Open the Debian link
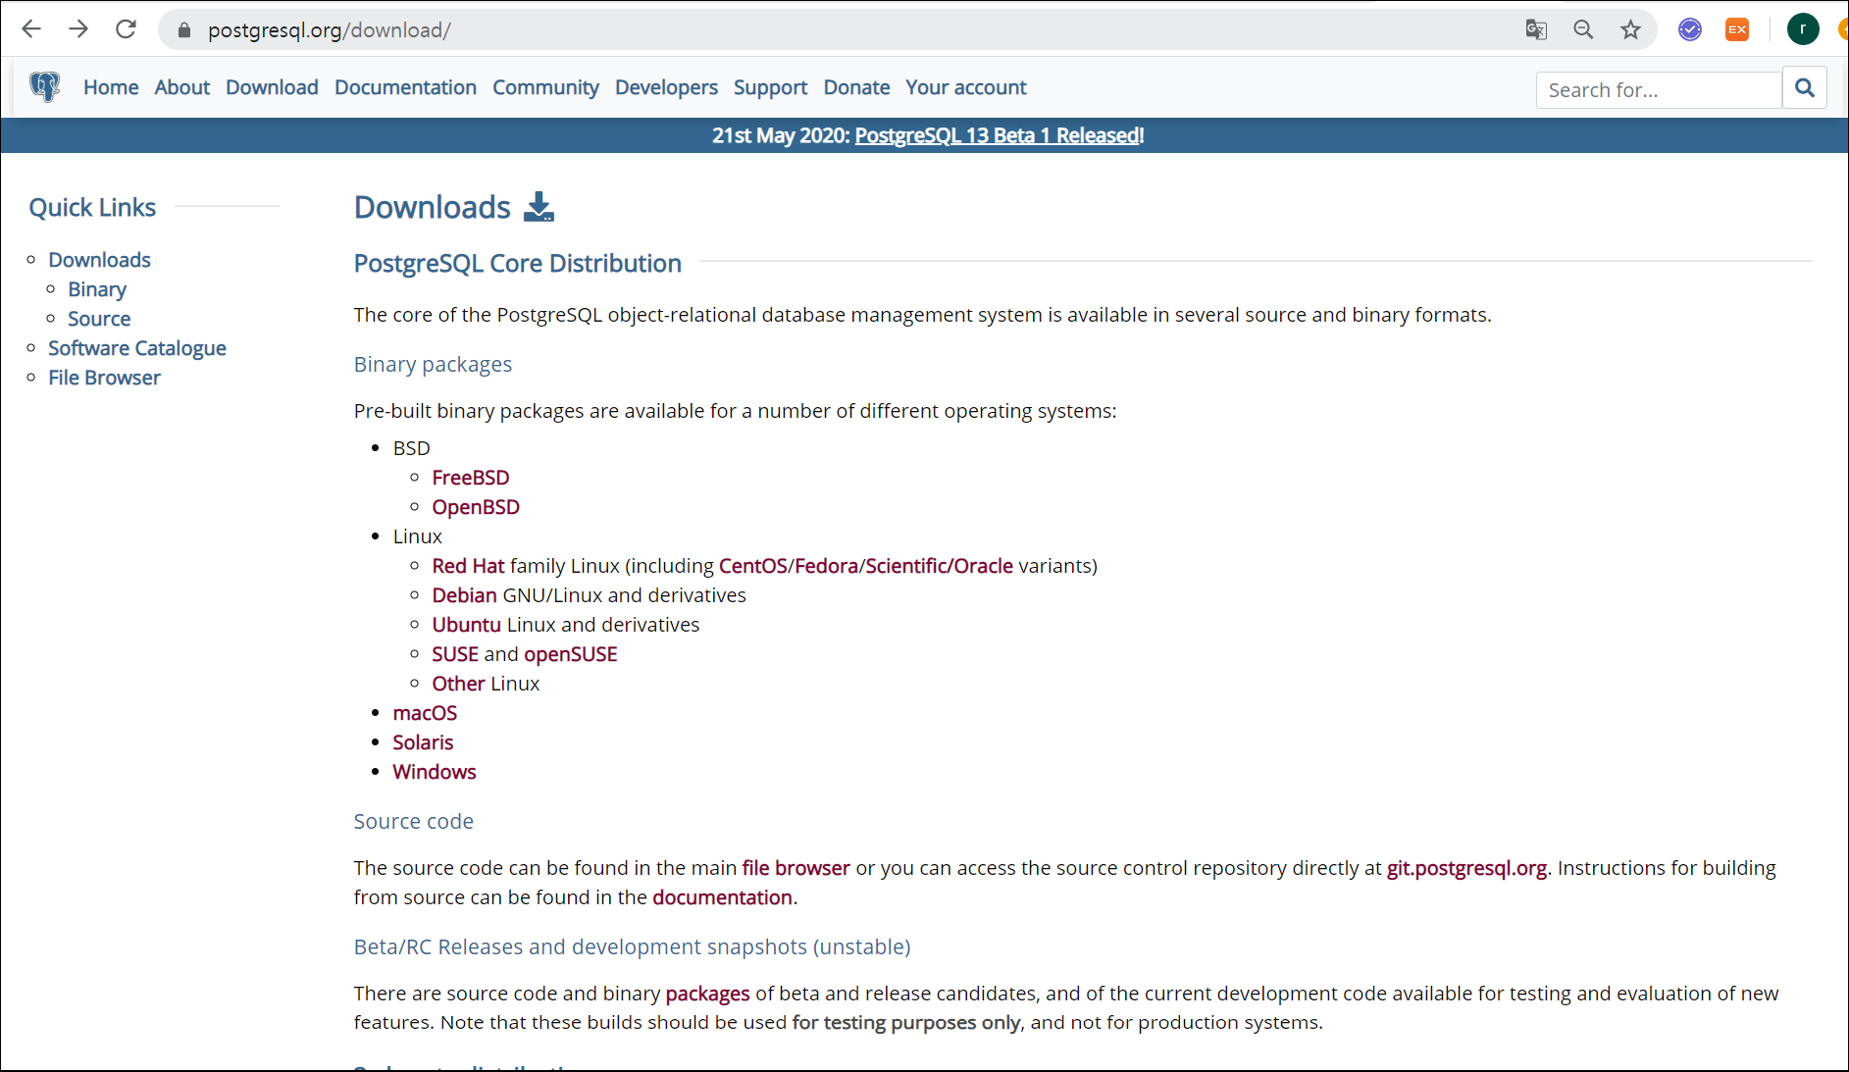The height and width of the screenshot is (1072, 1849). coord(464,595)
